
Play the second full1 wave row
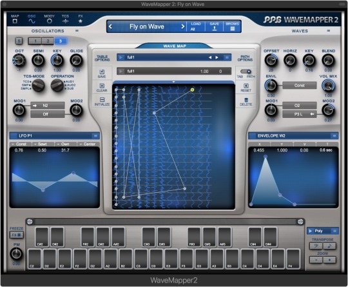121,72
